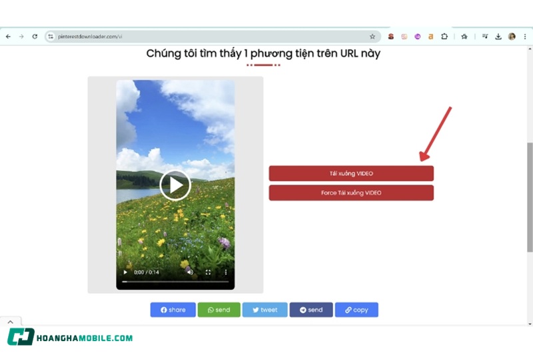This screenshot has height=355, width=533.
Task: Click the Force Tải xuống VIDEO button
Action: tap(351, 192)
